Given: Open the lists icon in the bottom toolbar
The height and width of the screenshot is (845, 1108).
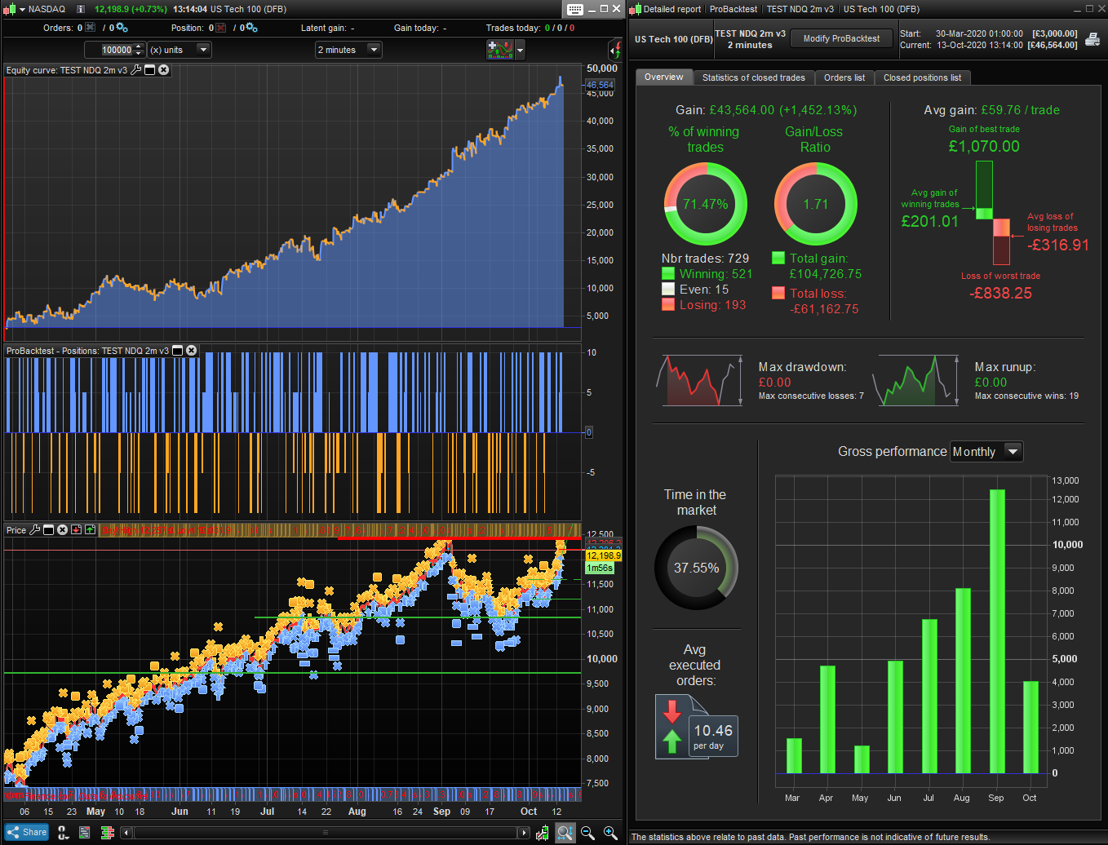Looking at the screenshot, I should 85,833.
